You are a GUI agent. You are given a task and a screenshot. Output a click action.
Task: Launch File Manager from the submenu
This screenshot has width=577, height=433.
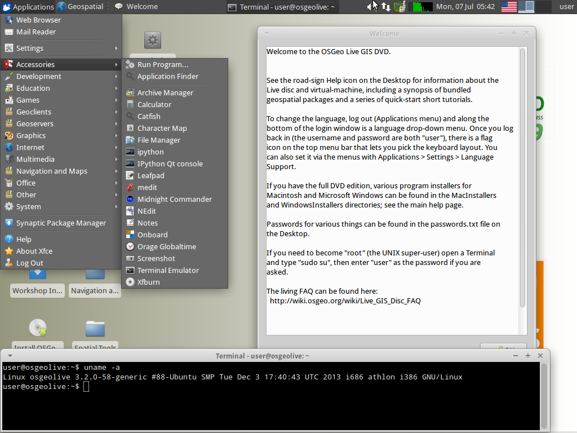[x=175, y=140]
